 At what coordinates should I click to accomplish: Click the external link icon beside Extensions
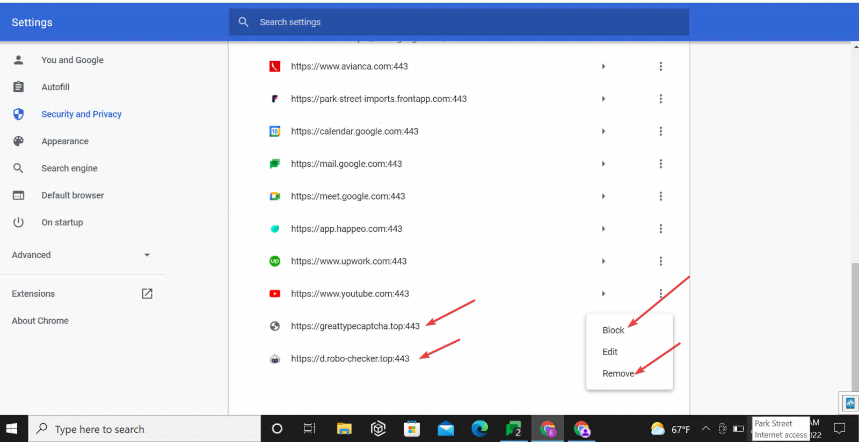pyautogui.click(x=147, y=293)
